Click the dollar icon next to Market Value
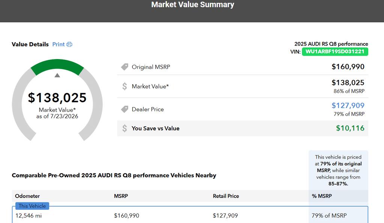 [x=124, y=86]
